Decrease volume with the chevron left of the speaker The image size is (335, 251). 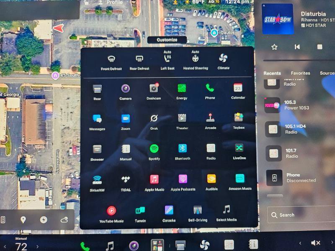click(x=300, y=243)
